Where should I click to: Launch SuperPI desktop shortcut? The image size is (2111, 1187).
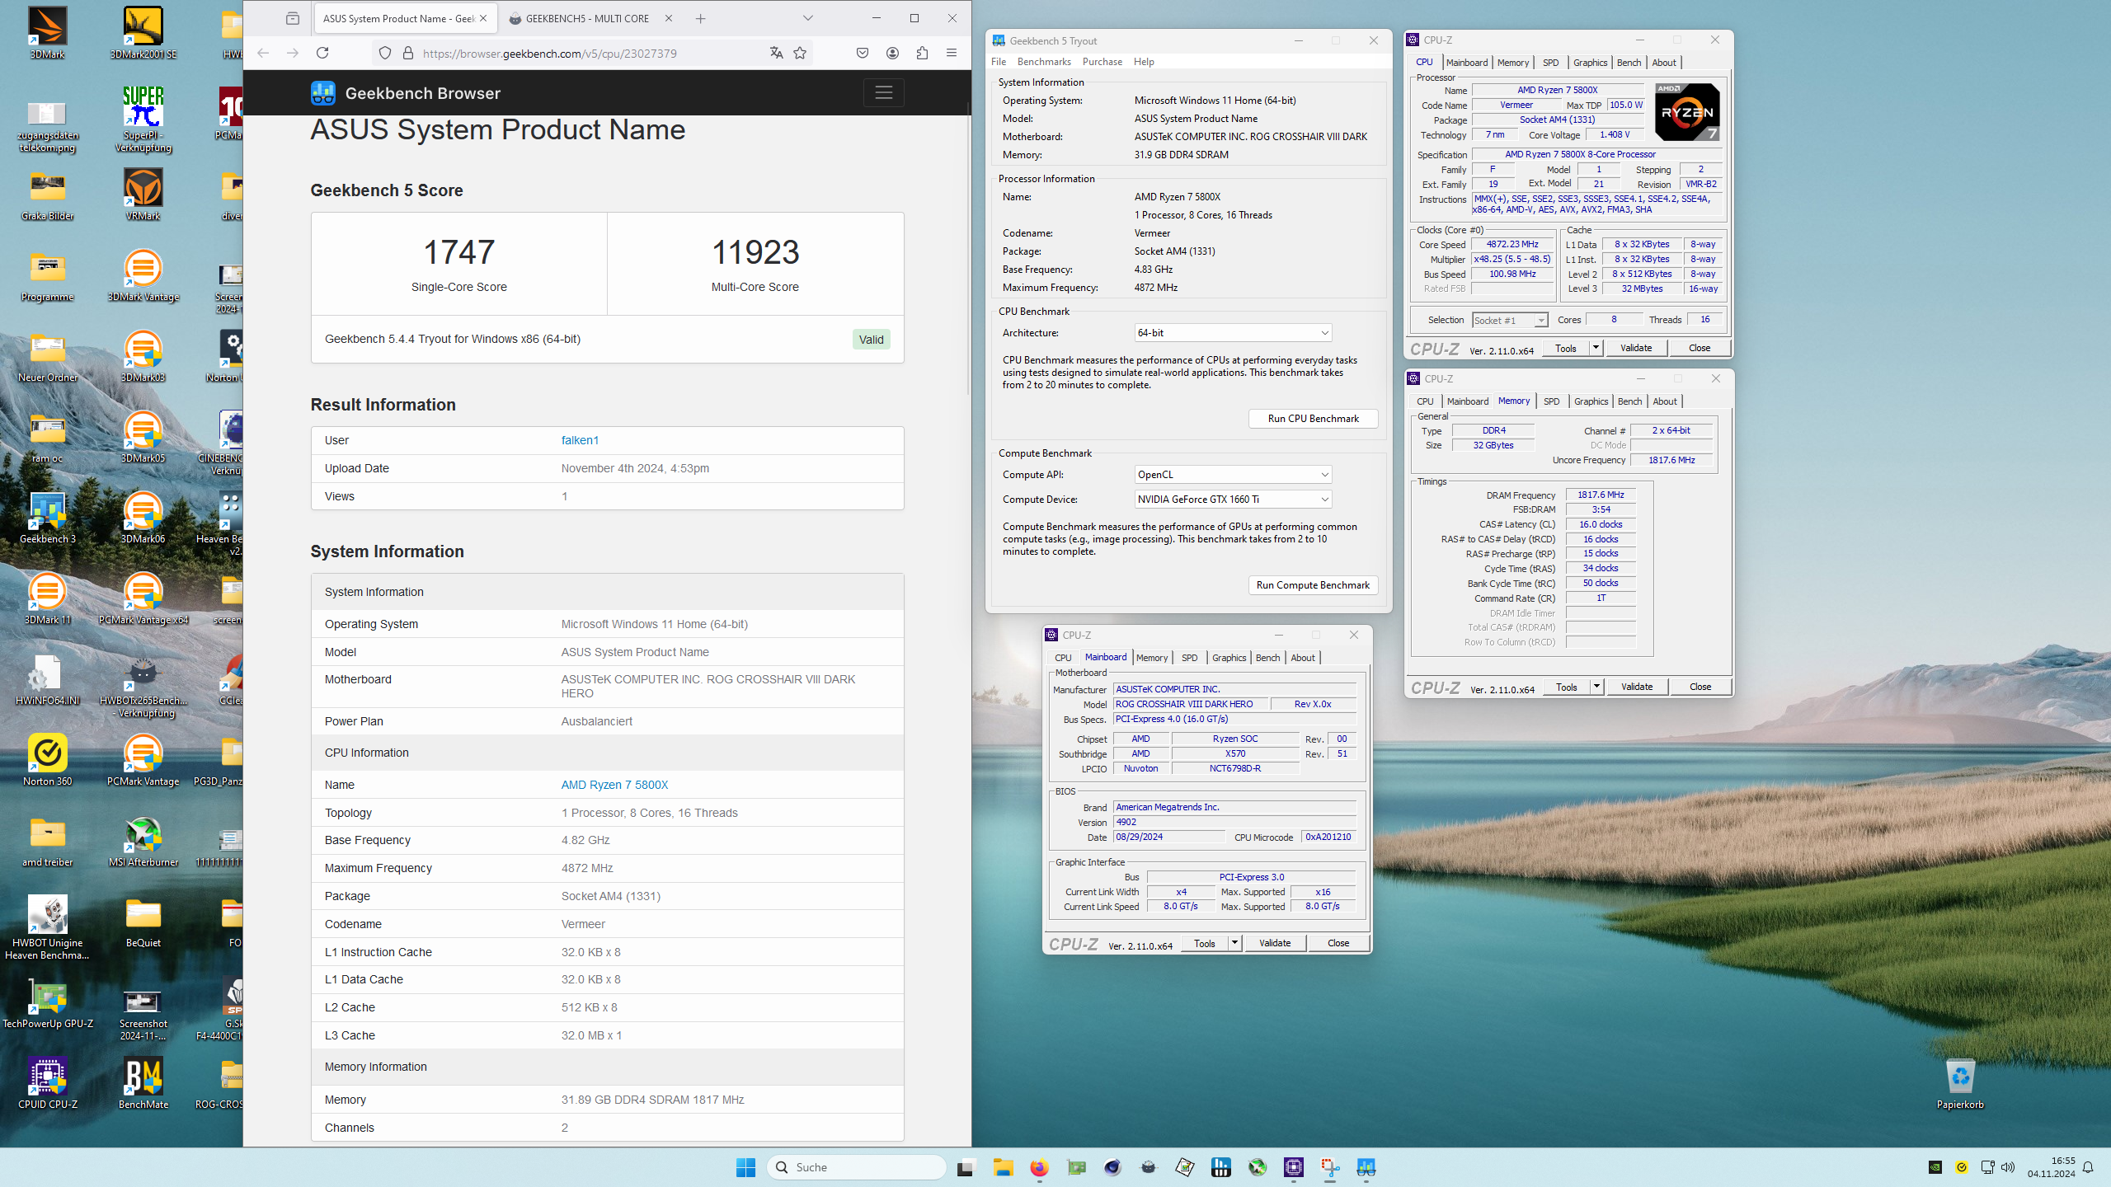click(143, 120)
